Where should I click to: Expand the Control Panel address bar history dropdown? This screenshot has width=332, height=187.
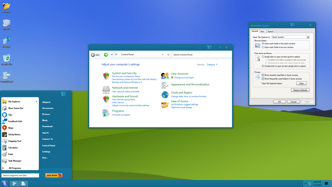(x=163, y=55)
